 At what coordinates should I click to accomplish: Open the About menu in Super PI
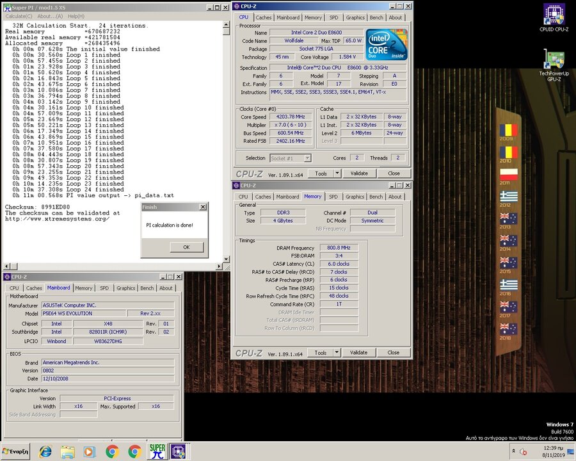point(50,16)
